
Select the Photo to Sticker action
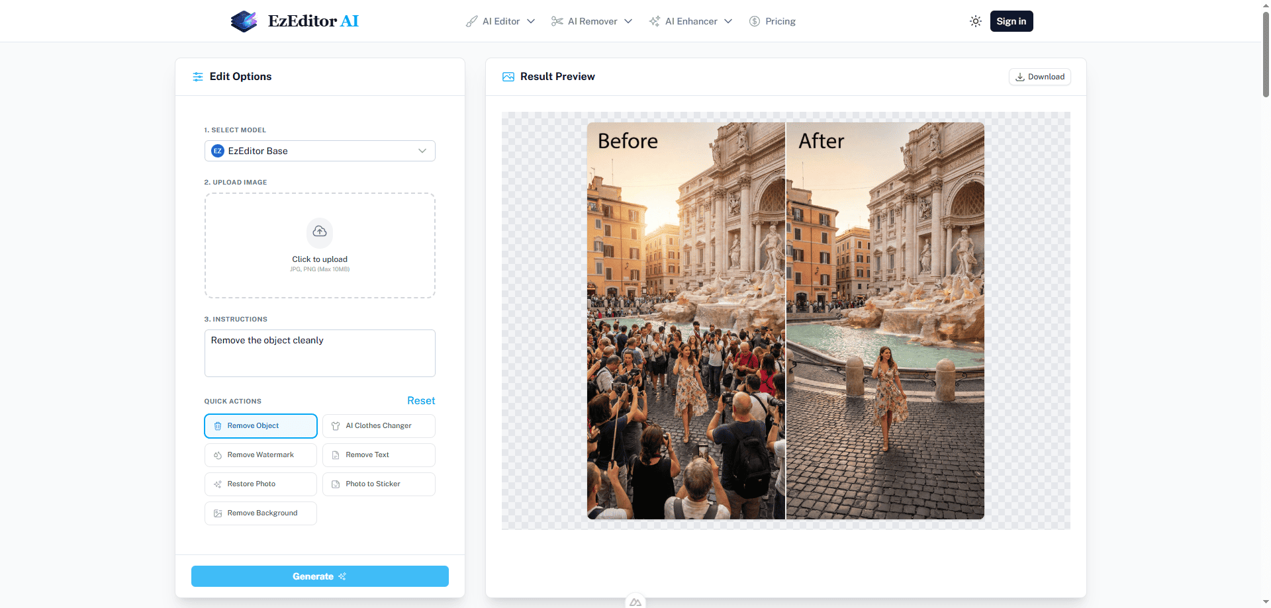coord(379,484)
